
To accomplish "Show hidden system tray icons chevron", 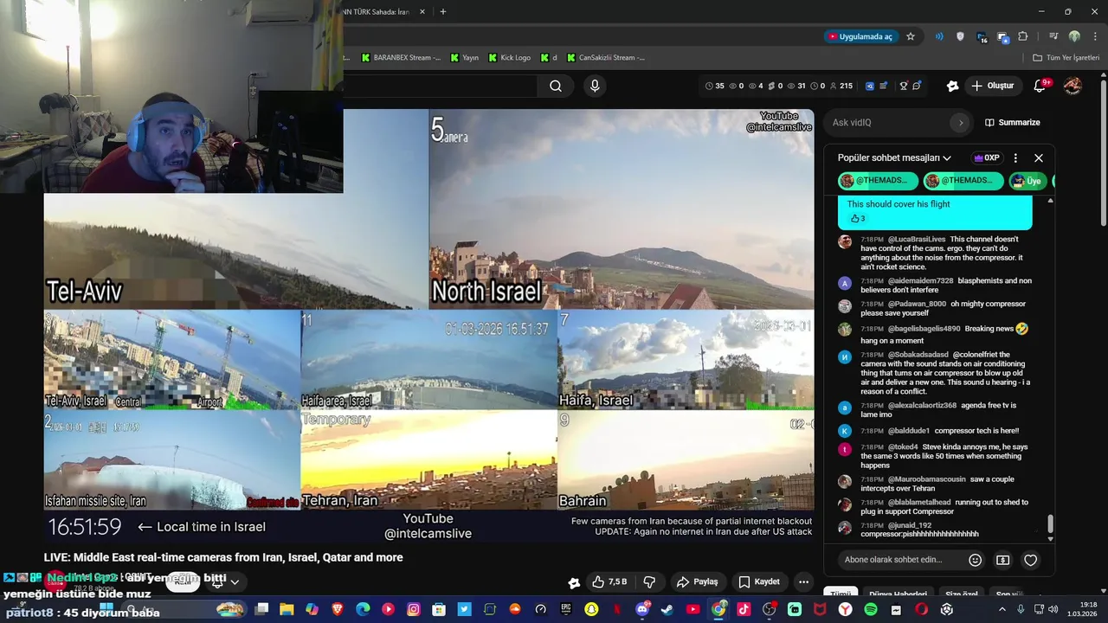I will (1002, 609).
